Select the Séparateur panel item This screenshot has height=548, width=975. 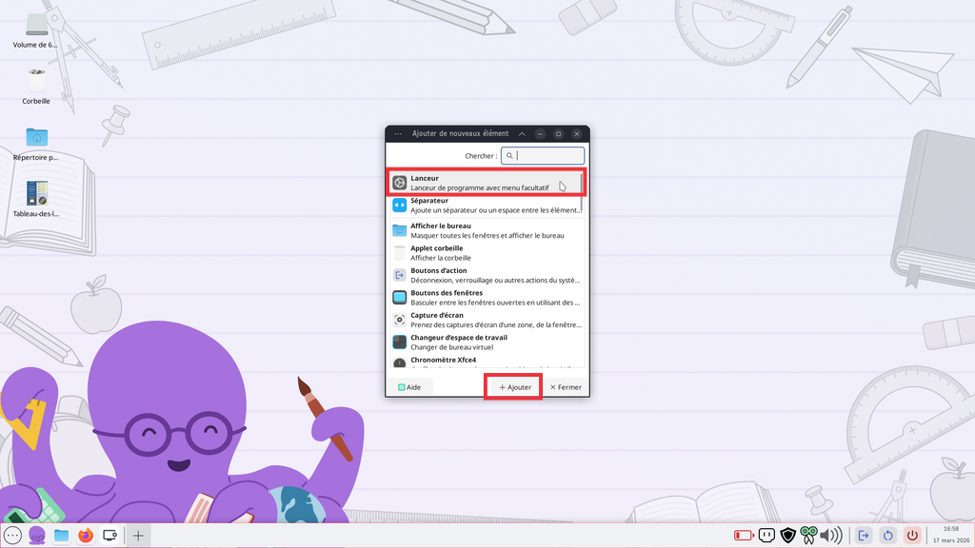tap(484, 205)
